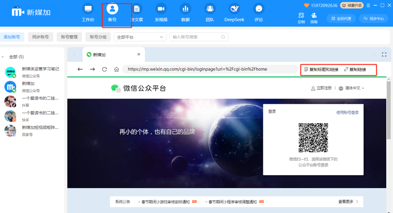Viewport: 393px width, 213px height.
Task: Select account 新媒体运营学习笔记
Action: click(32, 72)
